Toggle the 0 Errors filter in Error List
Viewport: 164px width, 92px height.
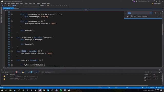18,72
